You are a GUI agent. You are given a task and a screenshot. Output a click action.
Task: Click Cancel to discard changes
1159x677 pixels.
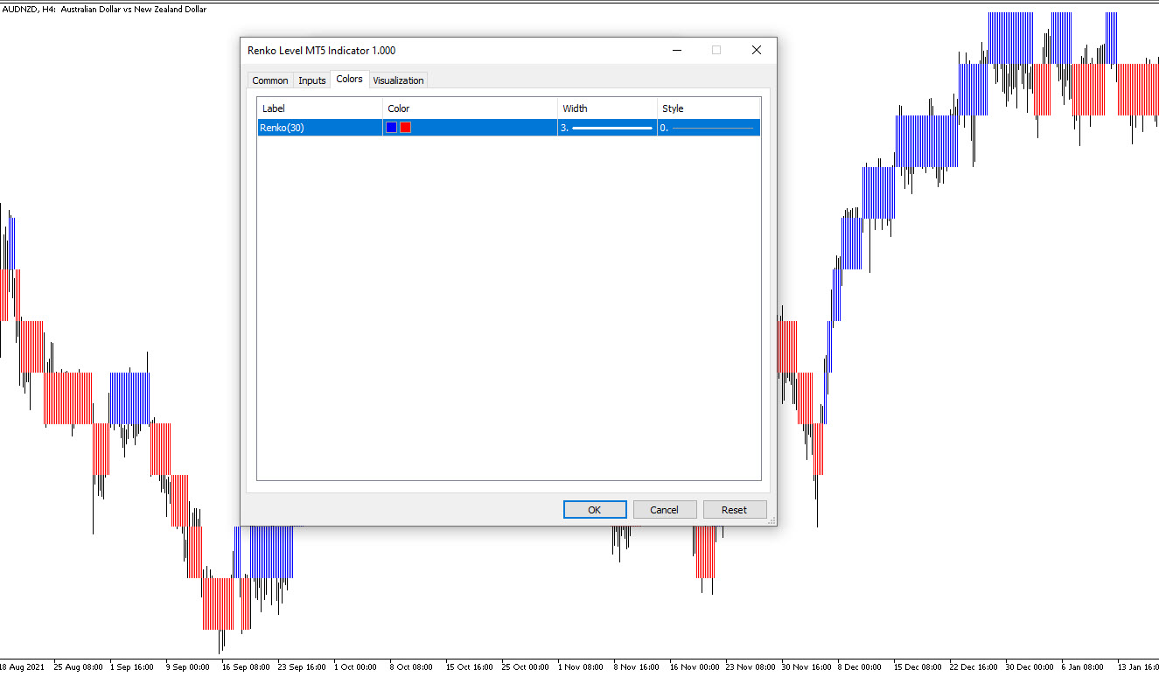[x=664, y=510]
